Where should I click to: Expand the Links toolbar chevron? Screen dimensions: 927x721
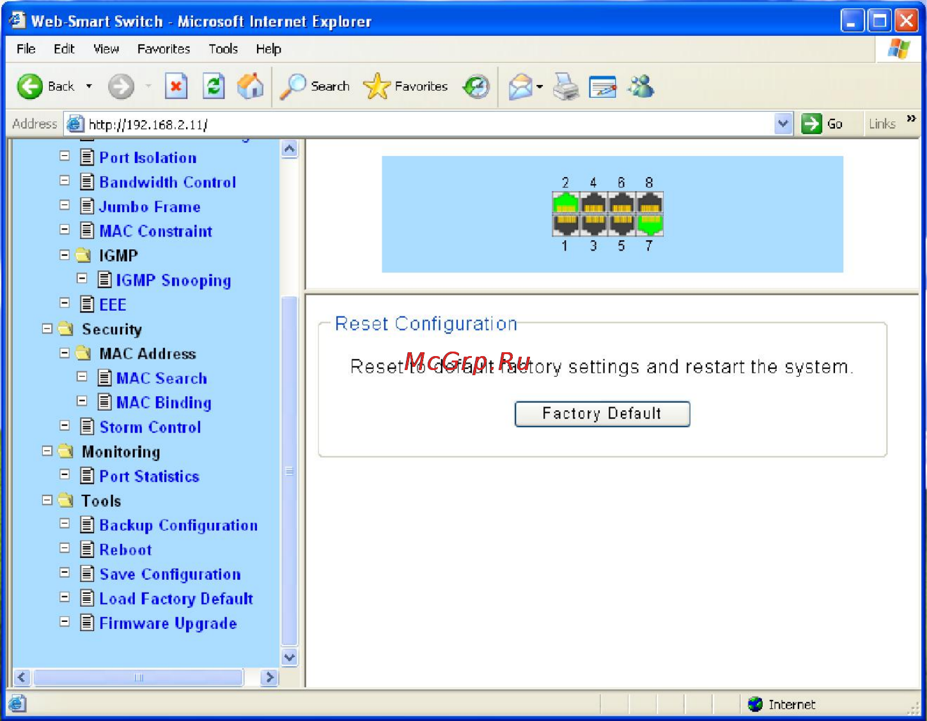point(911,119)
